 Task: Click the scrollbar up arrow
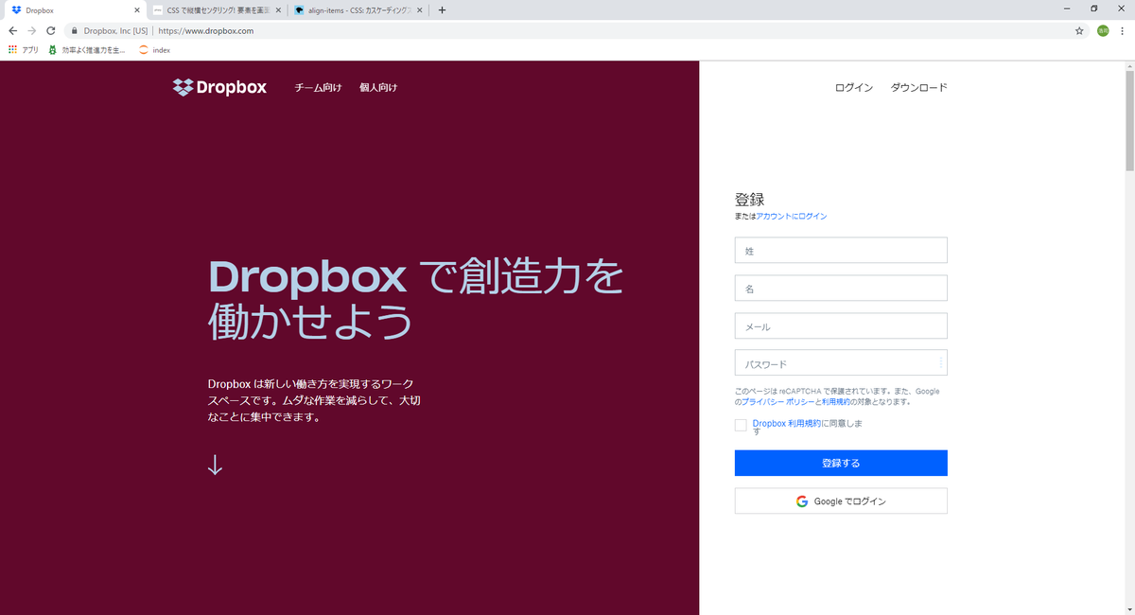coord(1129,65)
